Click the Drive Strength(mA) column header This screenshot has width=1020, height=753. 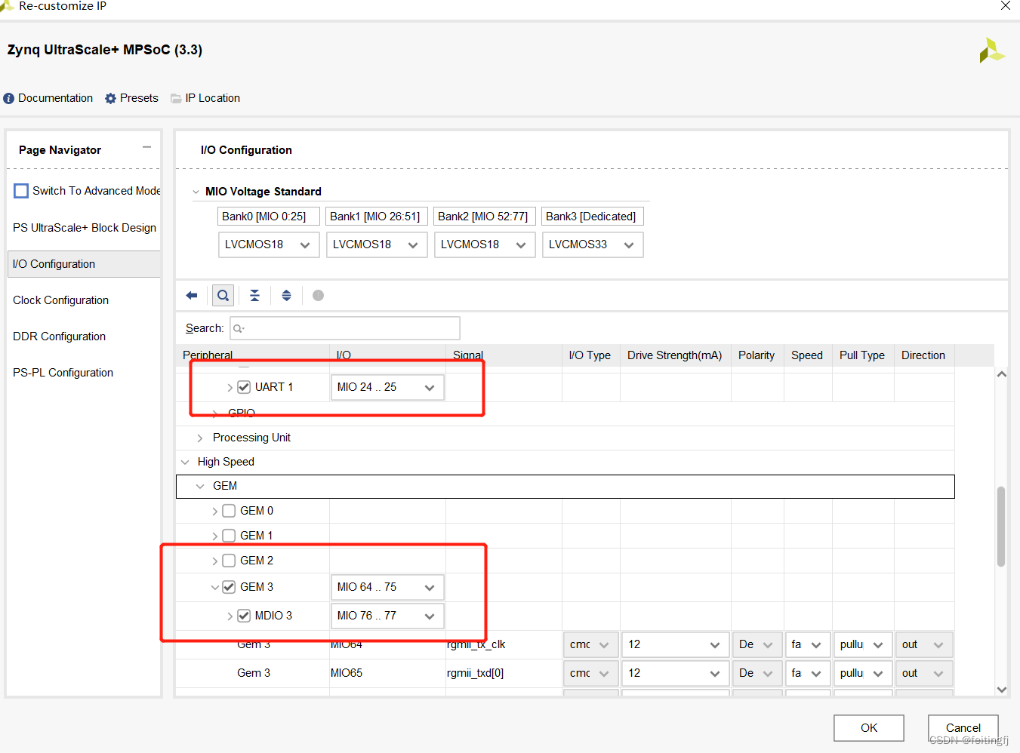click(x=675, y=355)
